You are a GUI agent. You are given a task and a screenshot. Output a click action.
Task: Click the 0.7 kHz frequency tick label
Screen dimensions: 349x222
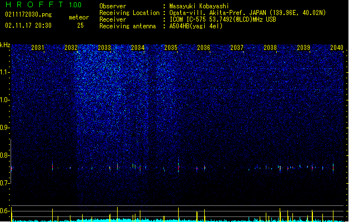tap(5, 183)
